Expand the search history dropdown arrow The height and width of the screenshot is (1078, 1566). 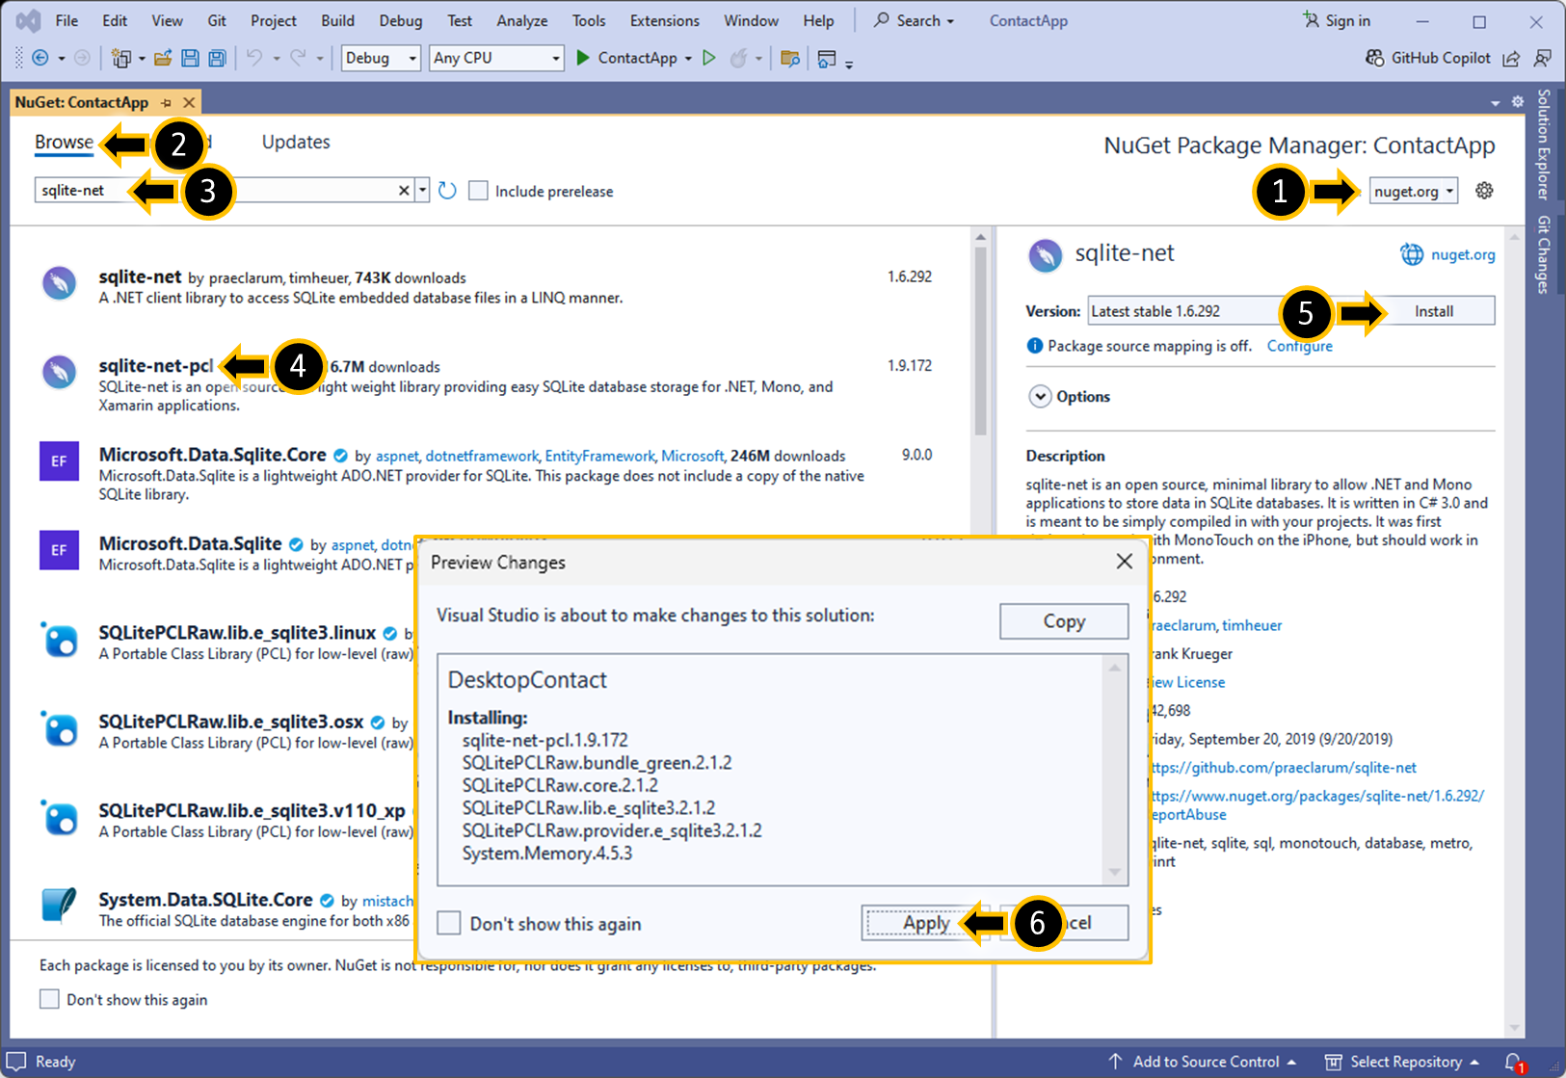click(x=422, y=191)
